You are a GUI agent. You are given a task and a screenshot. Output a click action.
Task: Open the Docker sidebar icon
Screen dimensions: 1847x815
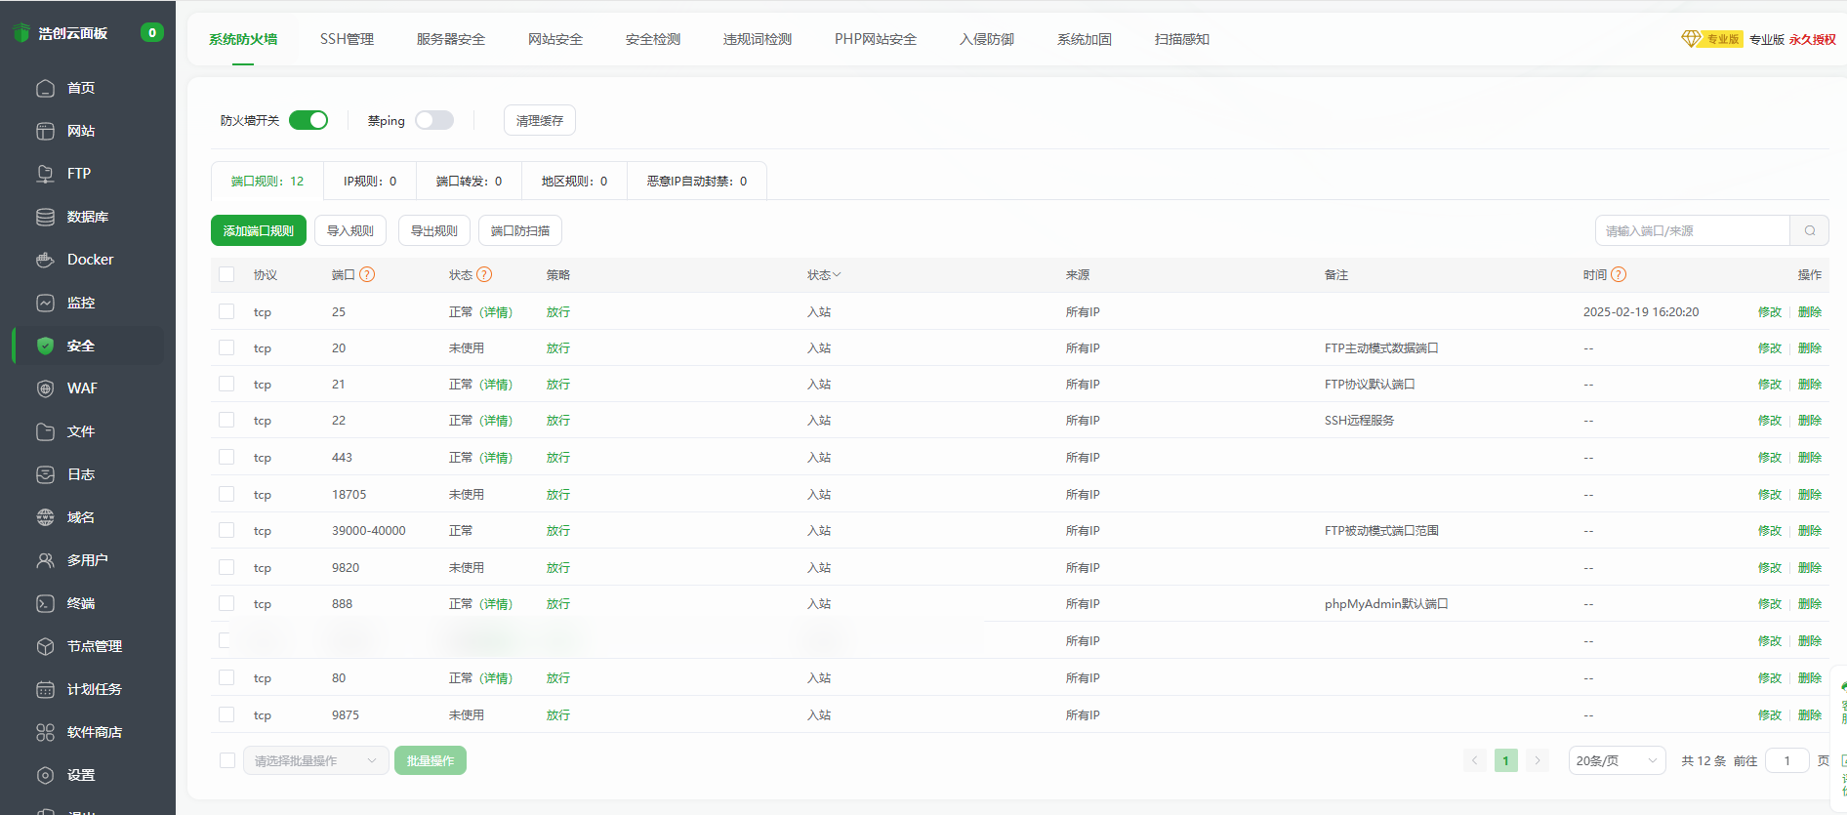coord(45,260)
